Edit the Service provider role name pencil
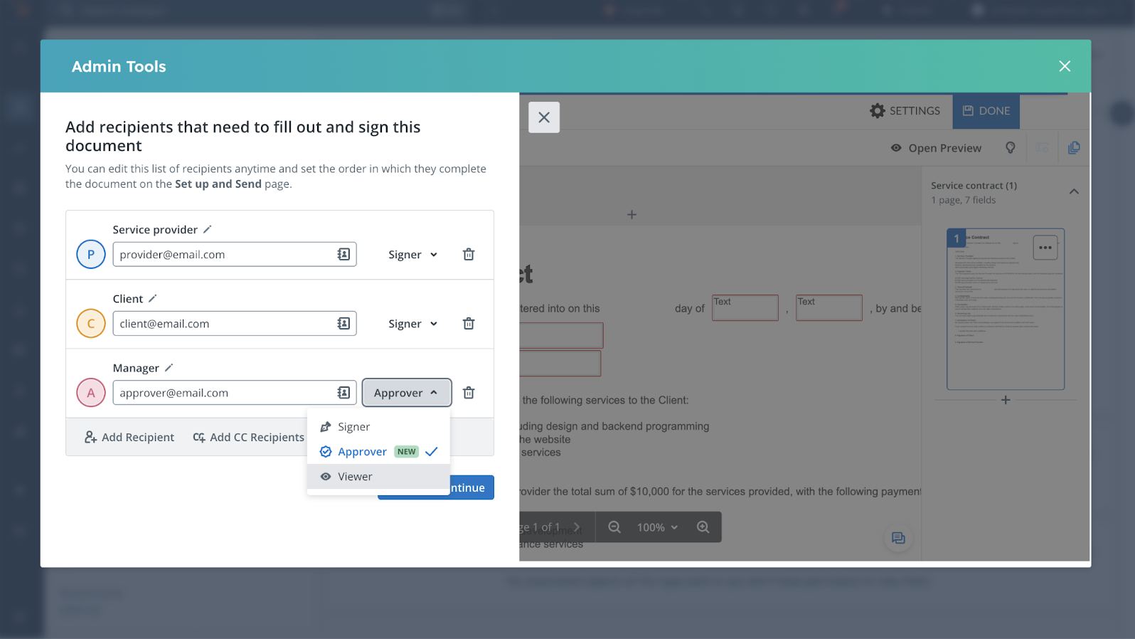 coord(207,229)
